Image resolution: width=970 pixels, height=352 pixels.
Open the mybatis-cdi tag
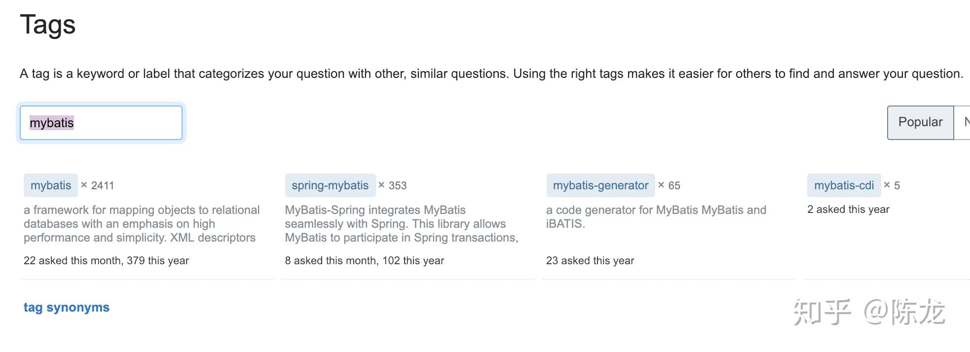[844, 185]
